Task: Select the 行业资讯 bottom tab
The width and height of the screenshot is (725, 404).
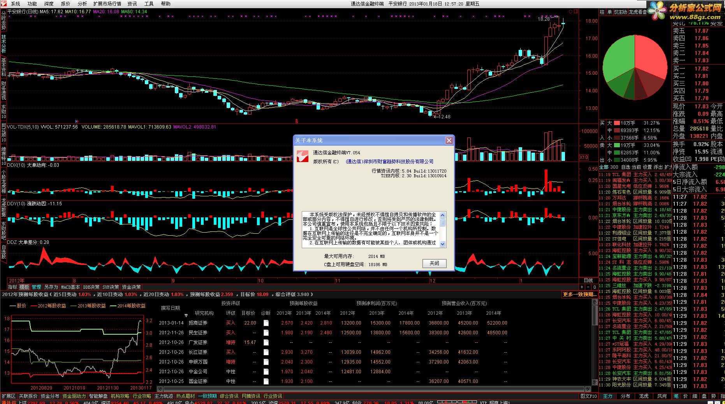Action: [273, 396]
